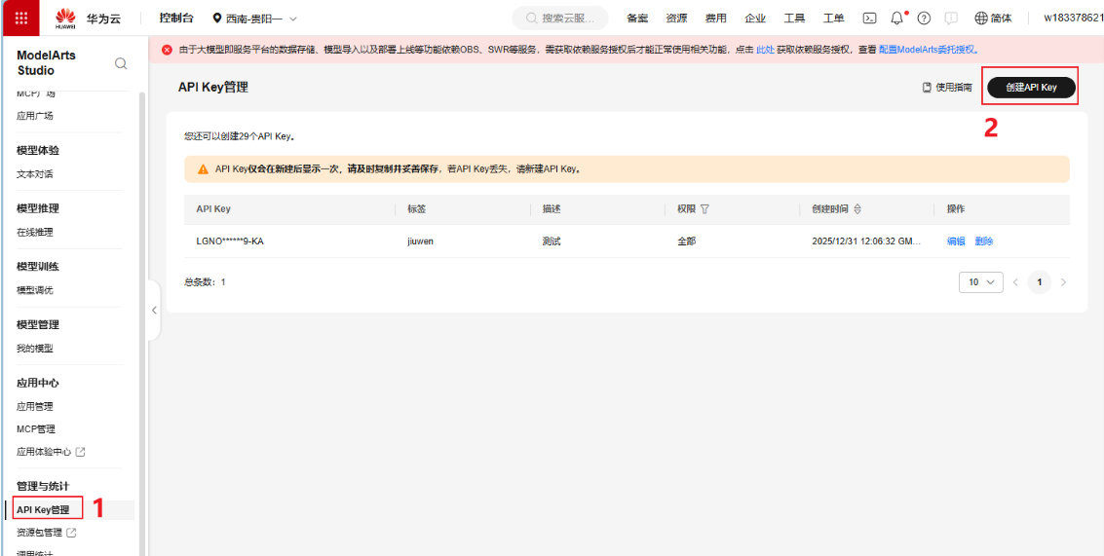Open the service list grid icon
1104x556 pixels.
click(21, 18)
